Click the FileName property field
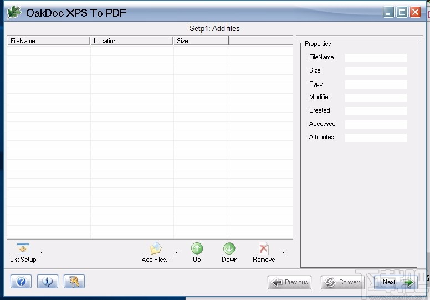Viewport: 430px width, 300px height. (x=376, y=58)
